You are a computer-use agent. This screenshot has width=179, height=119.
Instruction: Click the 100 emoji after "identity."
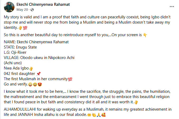(x=25, y=28)
